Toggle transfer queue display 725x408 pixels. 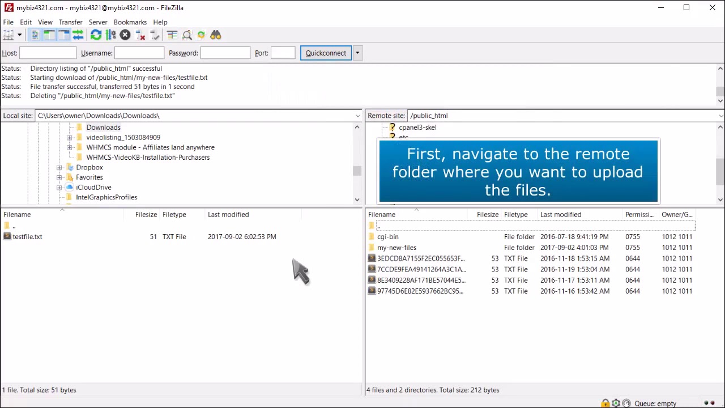point(78,35)
